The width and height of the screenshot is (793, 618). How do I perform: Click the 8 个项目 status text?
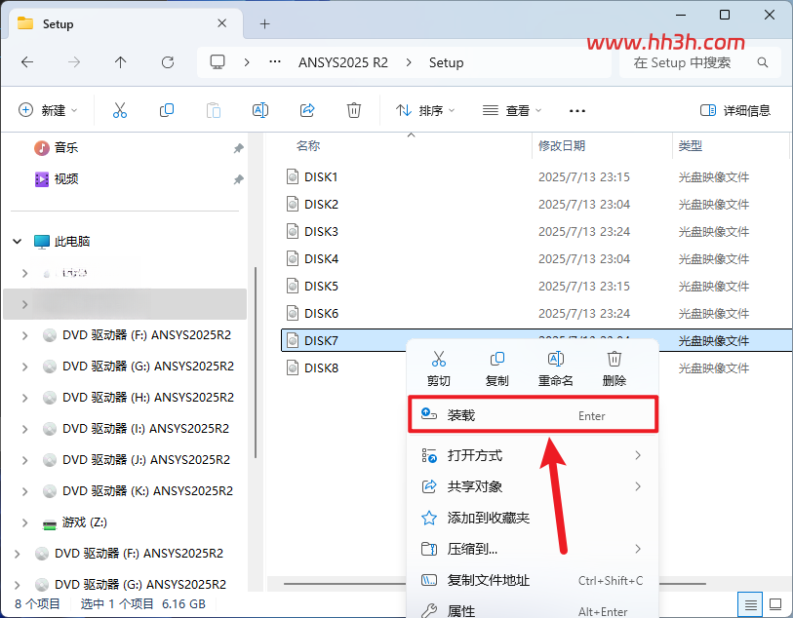click(37, 603)
